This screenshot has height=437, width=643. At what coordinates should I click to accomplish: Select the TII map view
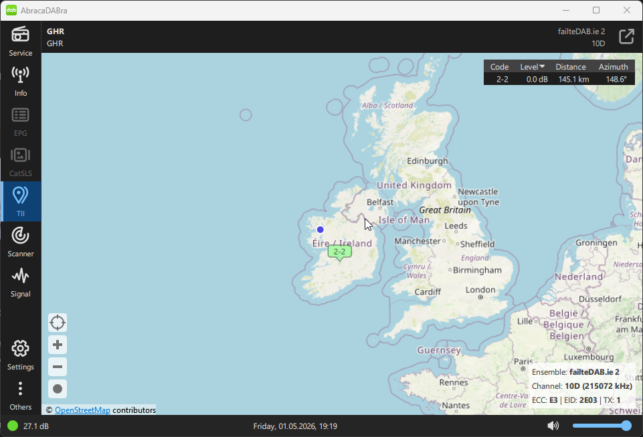click(x=21, y=201)
